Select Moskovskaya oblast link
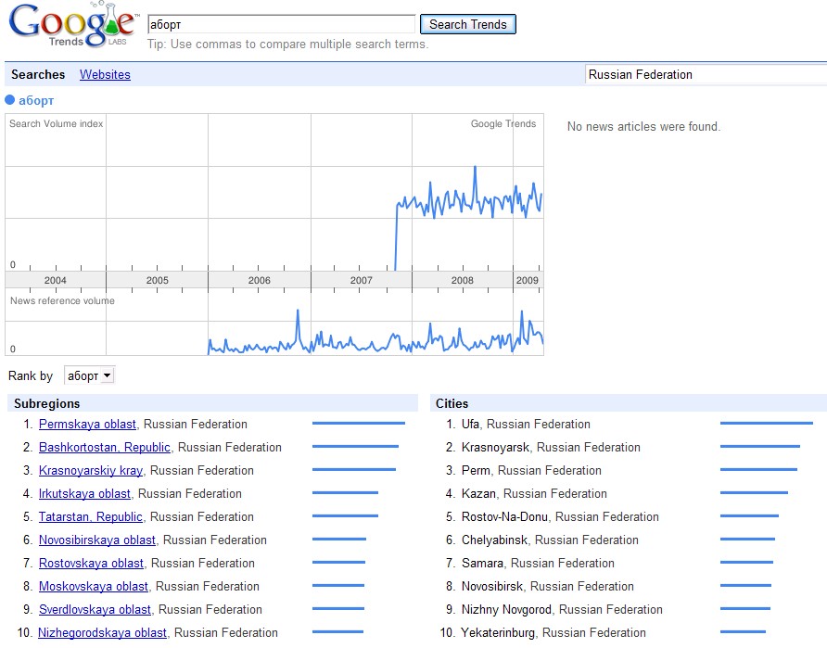The image size is (827, 648). [x=94, y=587]
